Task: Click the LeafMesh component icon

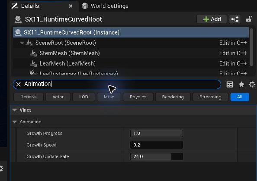Action: point(34,63)
